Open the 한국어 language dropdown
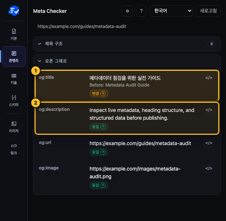 coord(171,11)
